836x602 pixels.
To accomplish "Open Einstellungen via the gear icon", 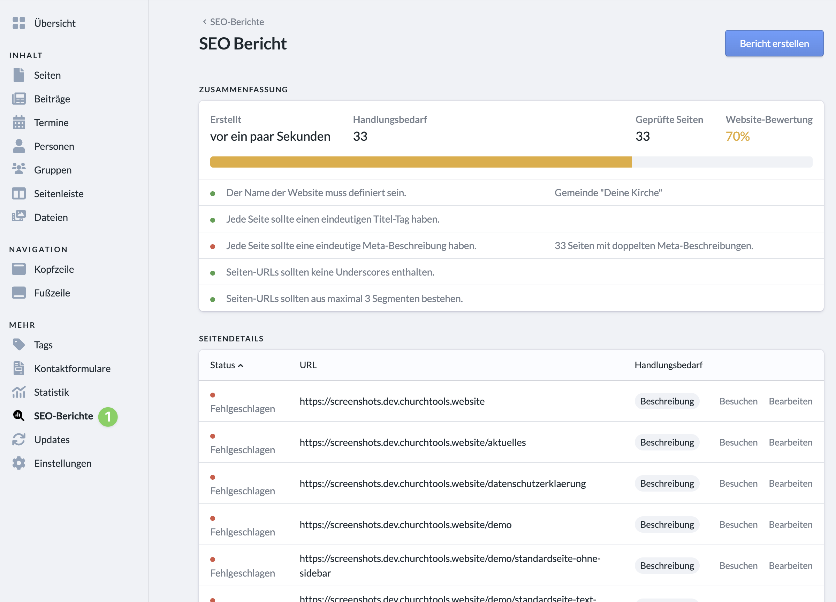I will 19,463.
